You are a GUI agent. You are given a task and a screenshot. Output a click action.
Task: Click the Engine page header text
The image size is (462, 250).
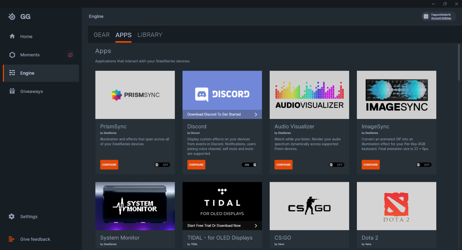click(x=96, y=16)
